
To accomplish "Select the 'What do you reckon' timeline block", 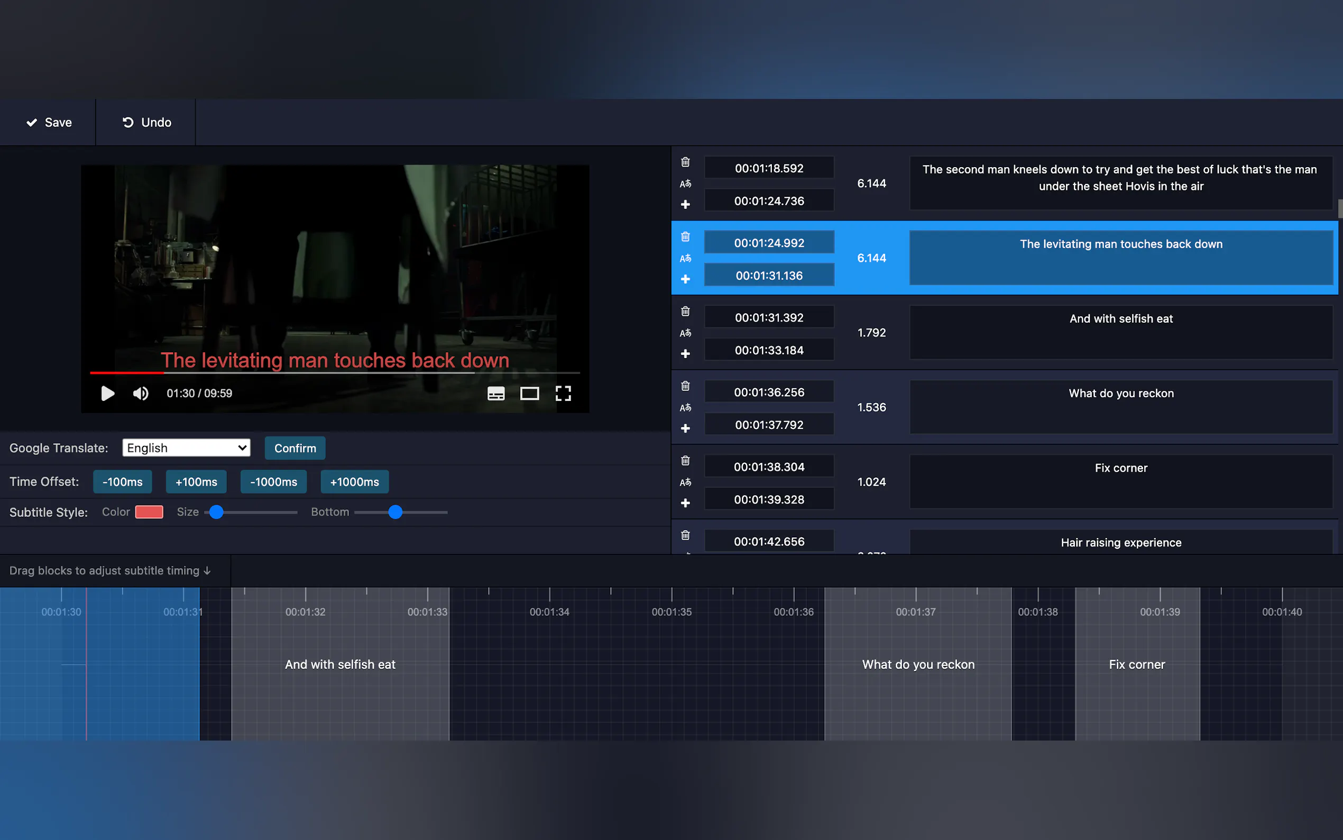I will click(918, 664).
